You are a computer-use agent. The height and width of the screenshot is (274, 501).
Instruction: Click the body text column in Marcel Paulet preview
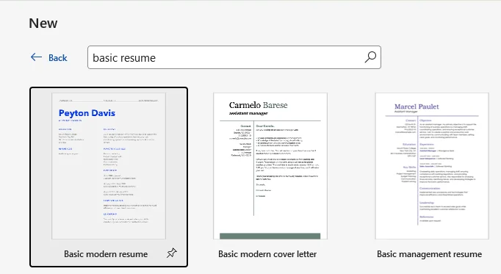pyautogui.click(x=447, y=170)
